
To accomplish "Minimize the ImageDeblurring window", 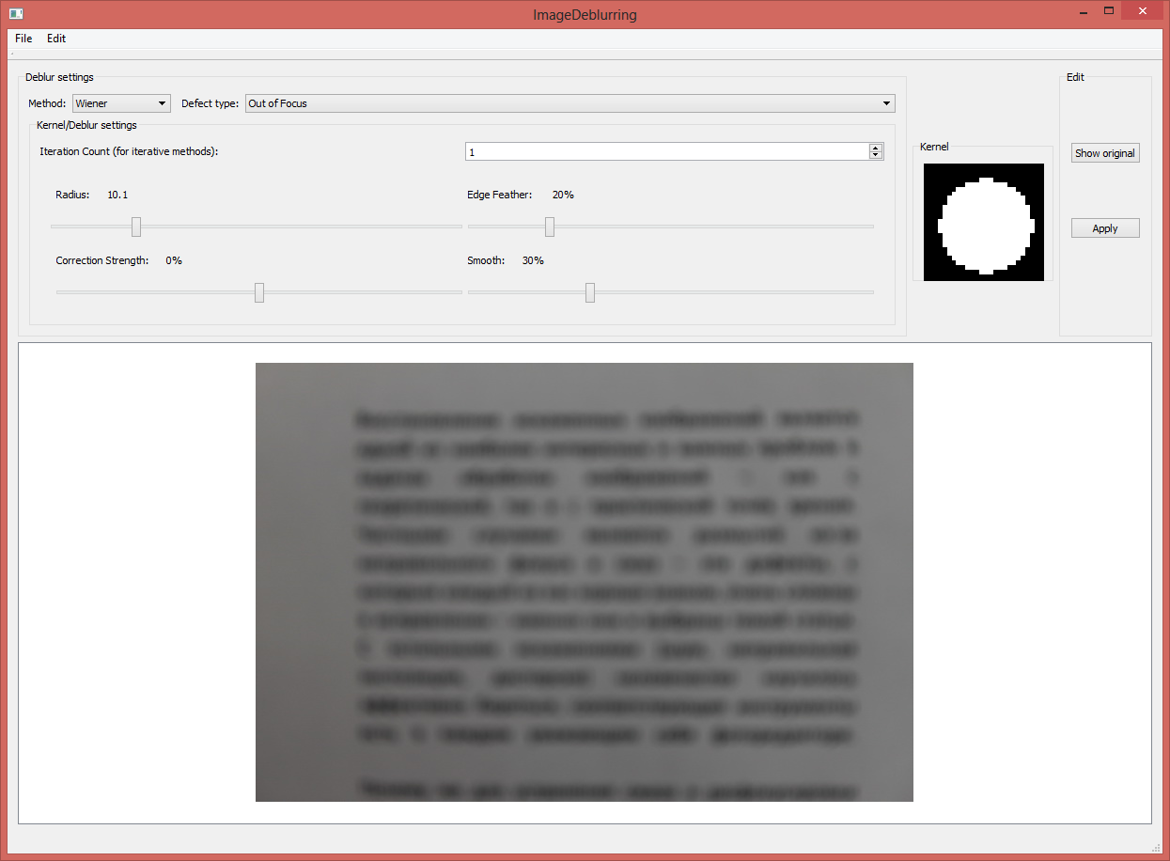I will click(1084, 11).
